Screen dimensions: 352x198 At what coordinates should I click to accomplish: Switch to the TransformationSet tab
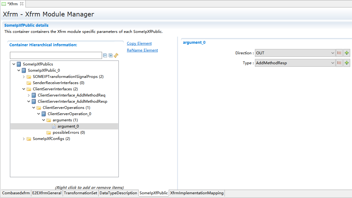click(x=80, y=193)
